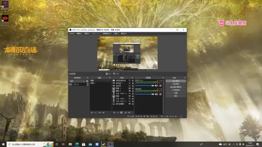Viewport: 262px width, 147px height.
Task: Toggle visibility of the 游戏源 2 source
Action: pyautogui.click(x=129, y=83)
